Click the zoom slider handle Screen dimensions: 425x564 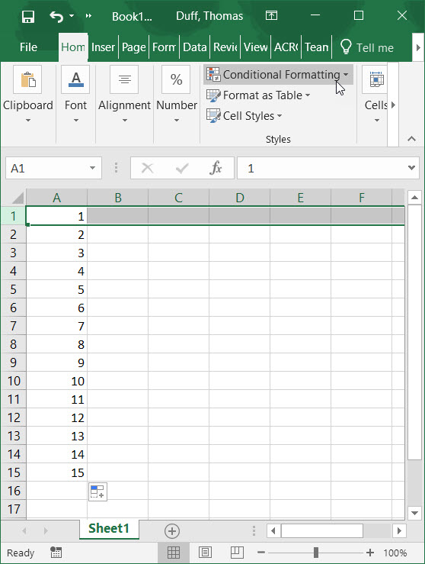pos(316,552)
